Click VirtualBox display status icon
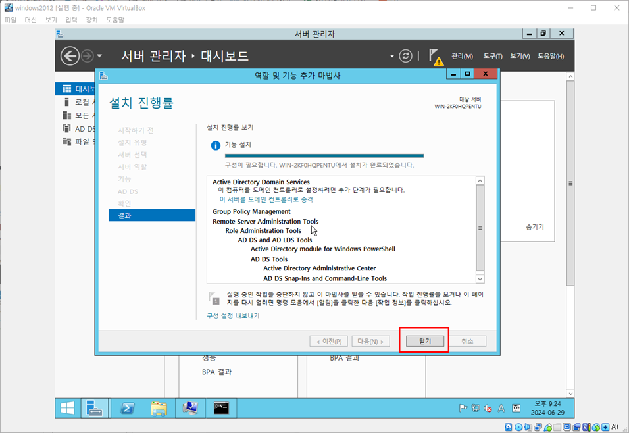 coord(566,427)
